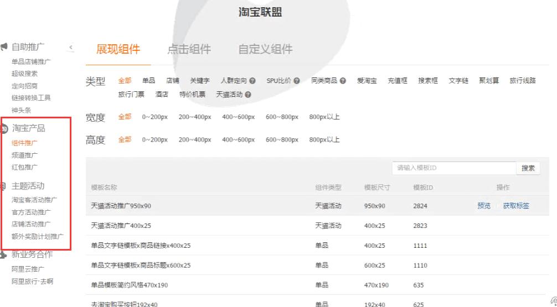The image size is (557, 307).
Task: Collapse the left sidebar with the arrow
Action: pos(71,47)
